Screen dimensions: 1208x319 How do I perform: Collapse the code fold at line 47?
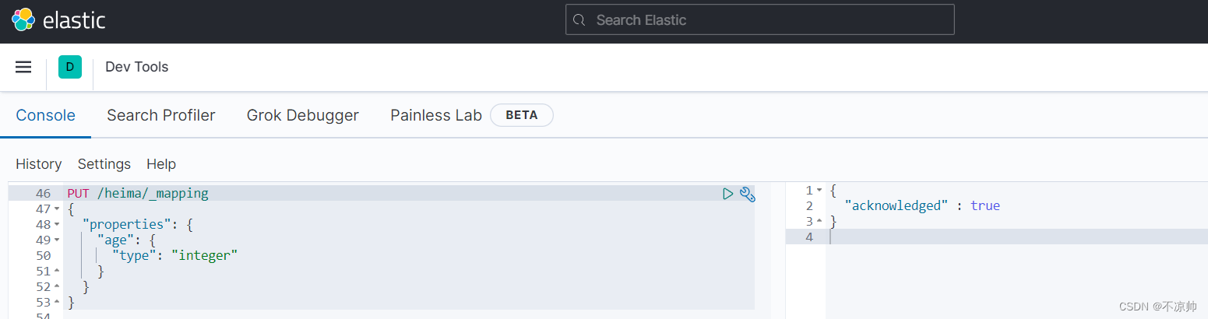coord(57,209)
